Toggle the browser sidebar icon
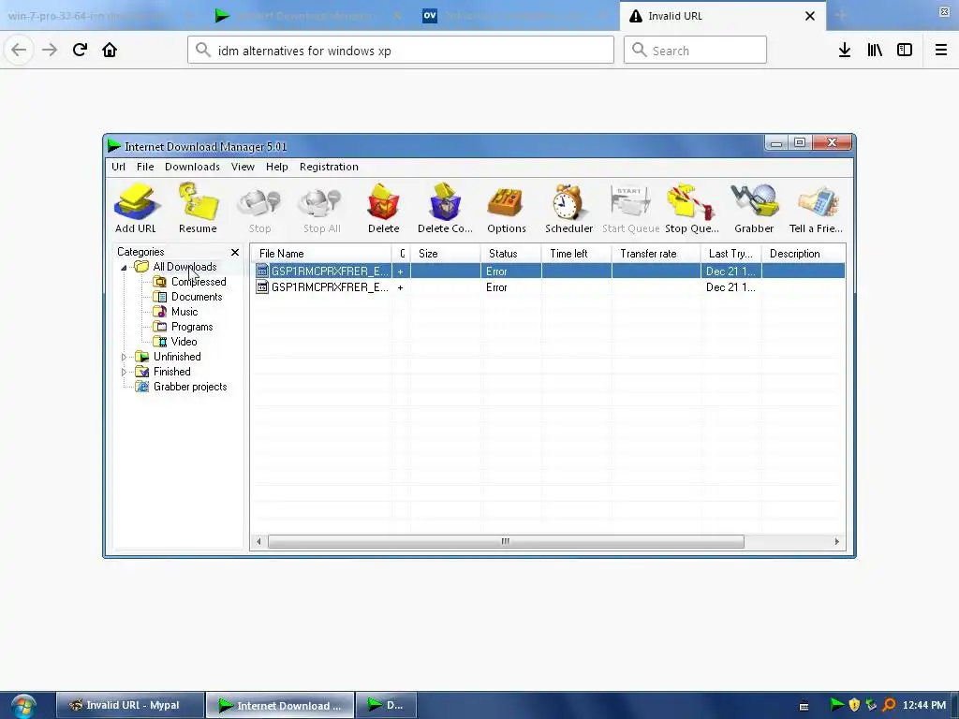Image resolution: width=959 pixels, height=719 pixels. [x=905, y=51]
